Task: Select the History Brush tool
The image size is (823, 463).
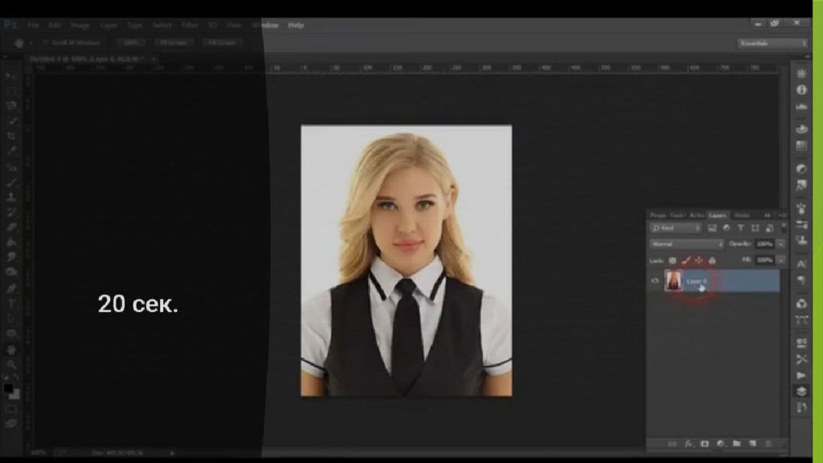Action: tap(11, 212)
